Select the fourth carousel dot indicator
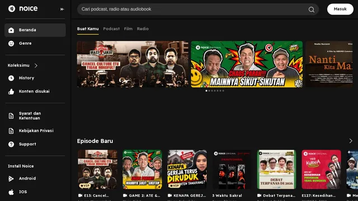Viewport: 358px width, 201px height. click(215, 90)
